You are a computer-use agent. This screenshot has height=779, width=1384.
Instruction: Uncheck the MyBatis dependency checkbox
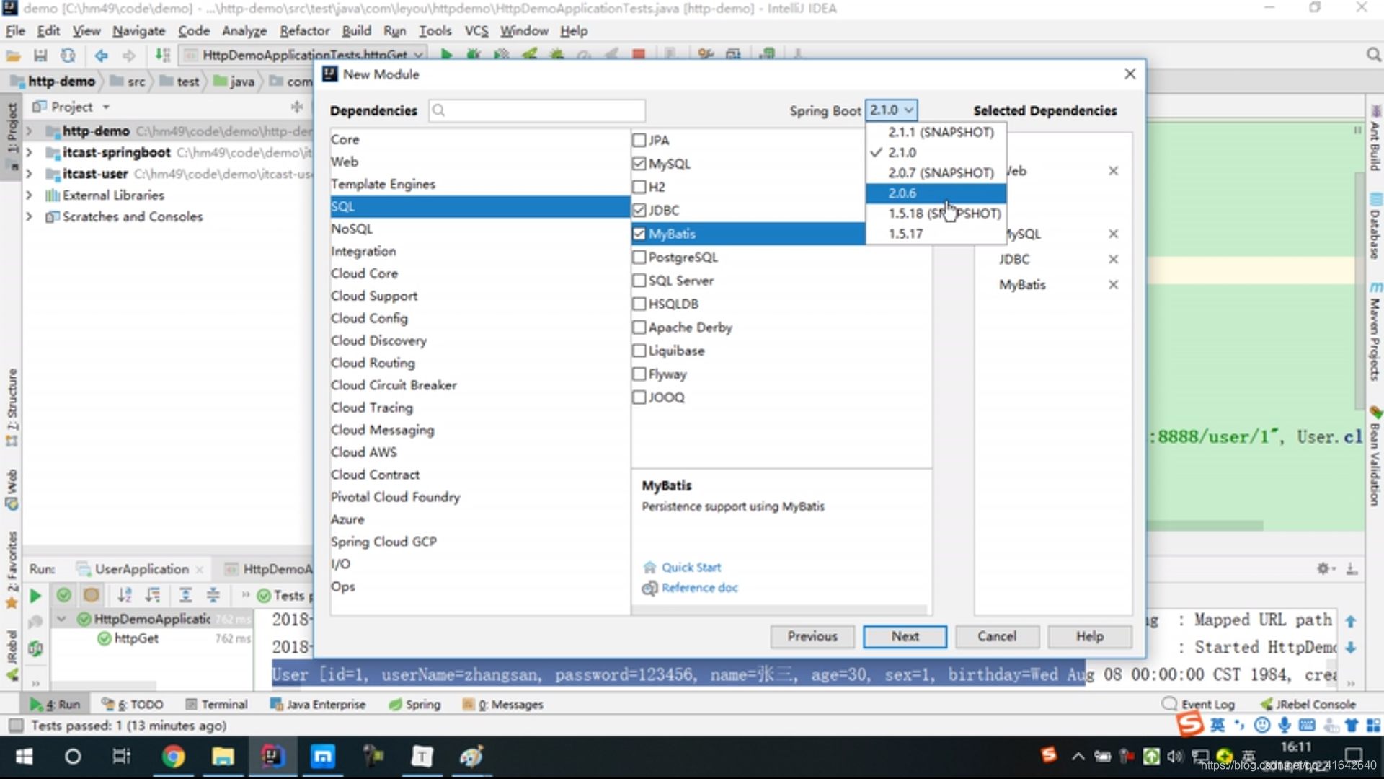(639, 234)
